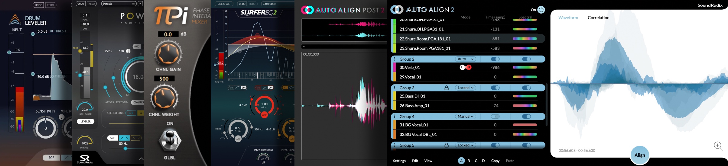Click Drum Leveler SENSITIVITY knob

46,128
